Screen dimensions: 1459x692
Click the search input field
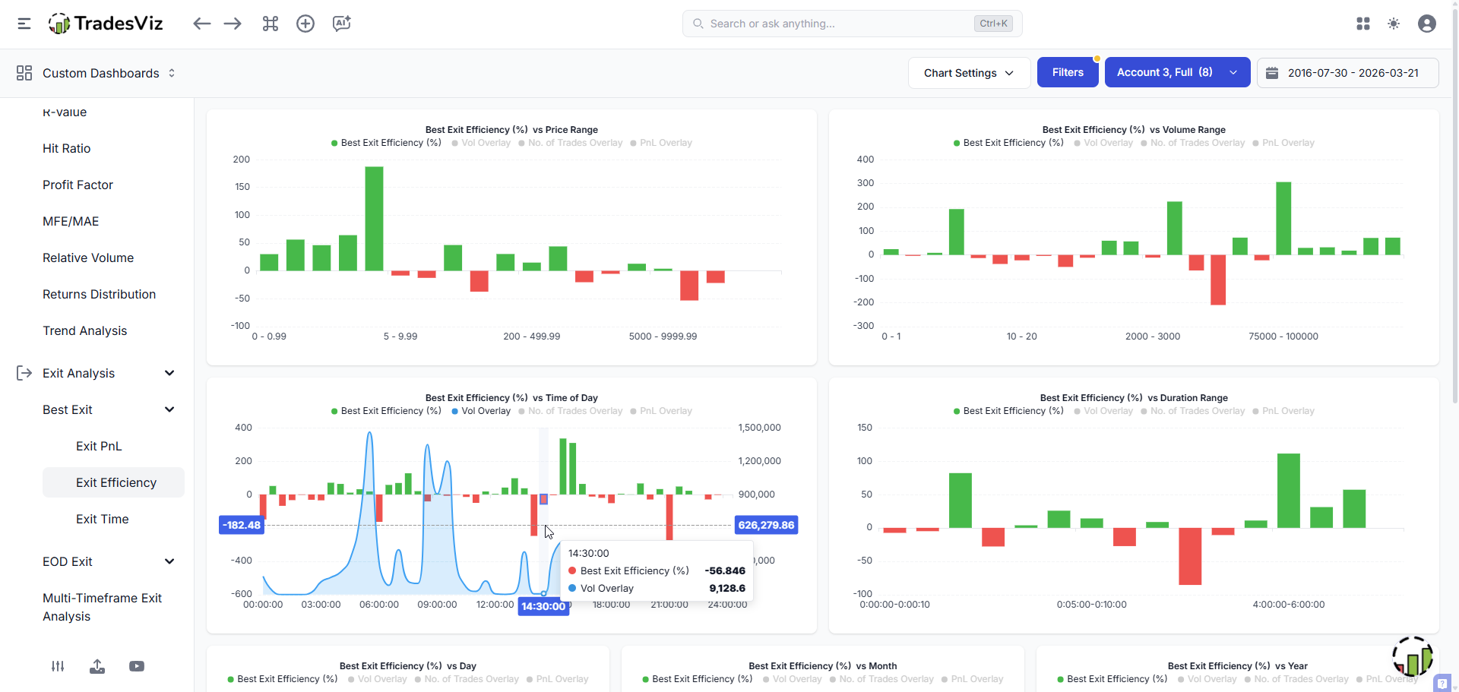pos(836,24)
